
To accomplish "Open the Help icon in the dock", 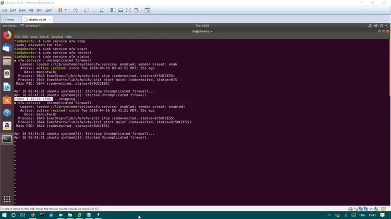I will pyautogui.click(x=7, y=113).
